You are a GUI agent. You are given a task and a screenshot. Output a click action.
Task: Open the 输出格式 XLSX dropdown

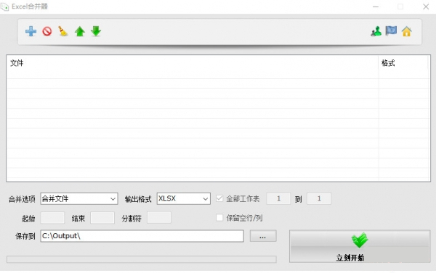pos(184,198)
